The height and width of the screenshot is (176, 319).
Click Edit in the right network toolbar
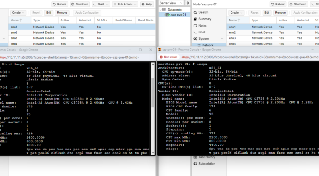coord(267,13)
